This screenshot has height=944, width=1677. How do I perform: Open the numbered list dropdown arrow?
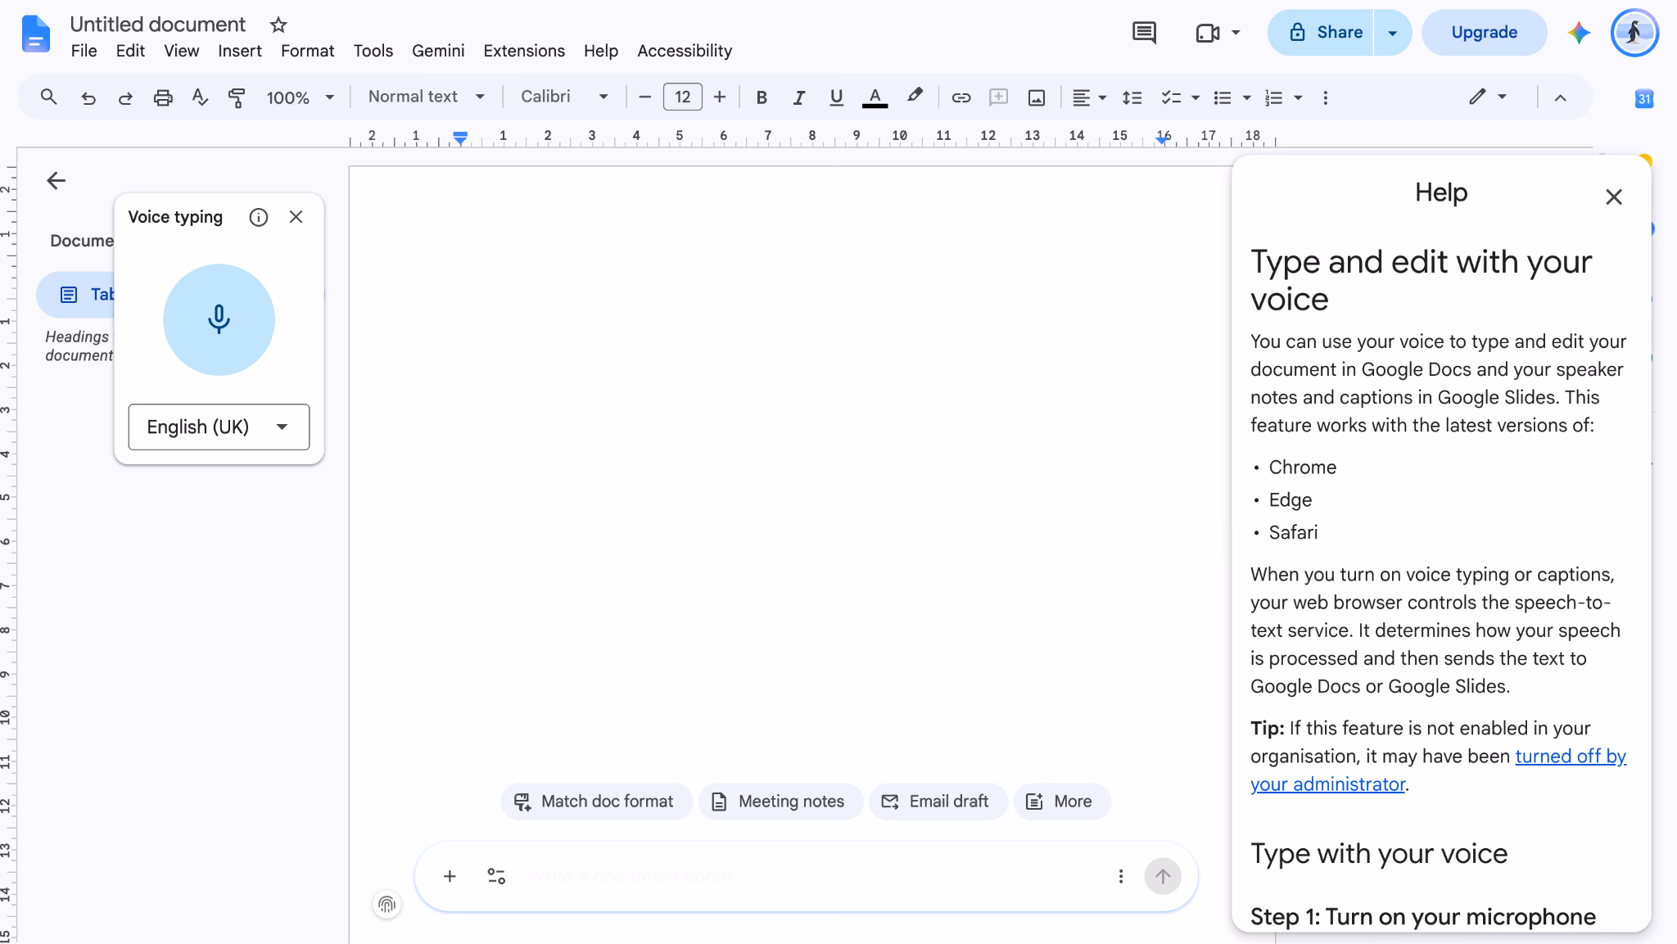1299,97
